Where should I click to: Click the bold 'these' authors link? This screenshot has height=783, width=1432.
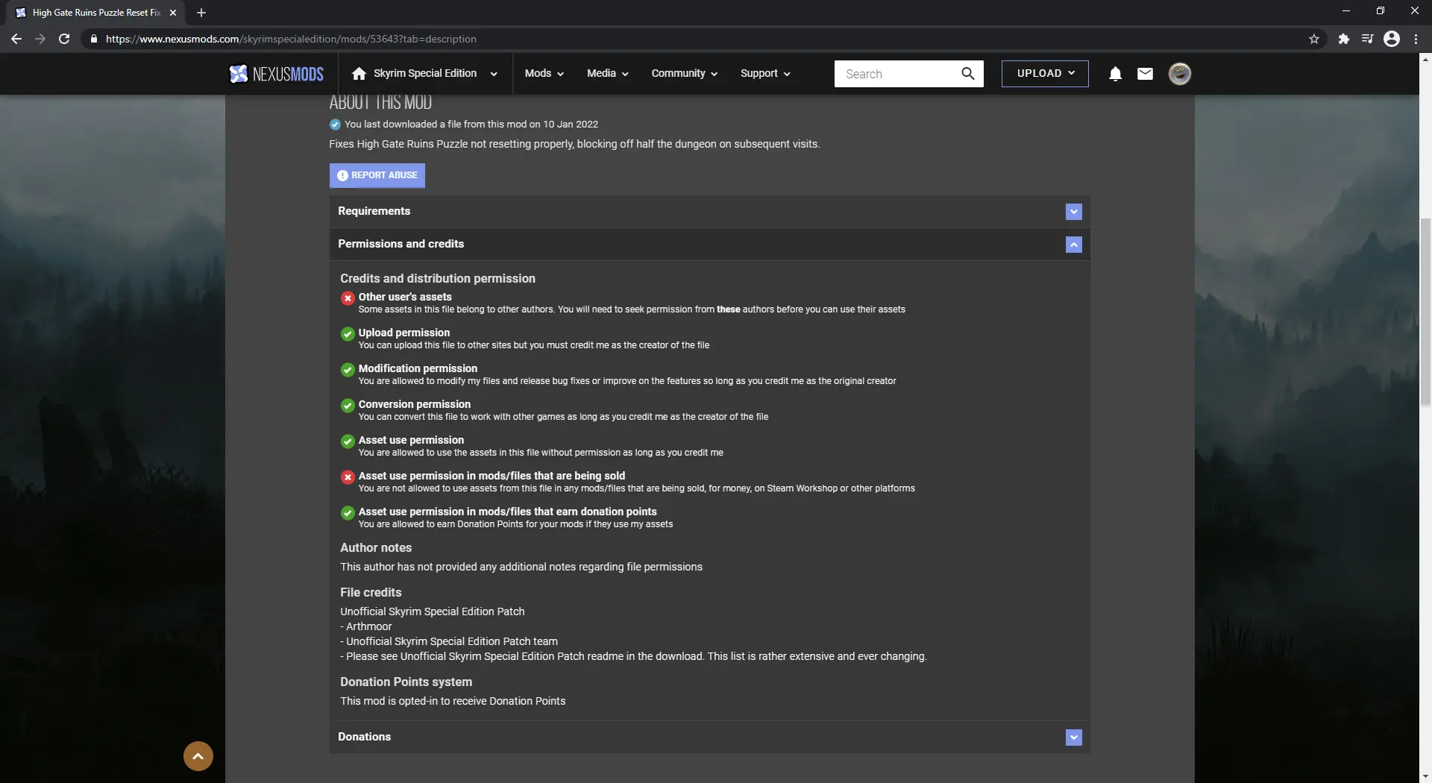click(729, 309)
